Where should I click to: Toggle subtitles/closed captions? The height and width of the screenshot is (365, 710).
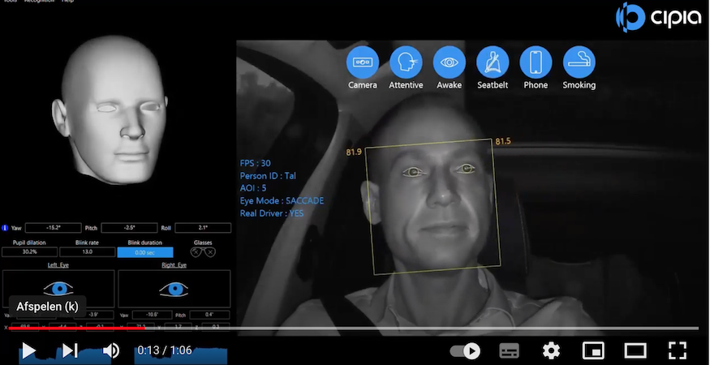click(x=509, y=350)
